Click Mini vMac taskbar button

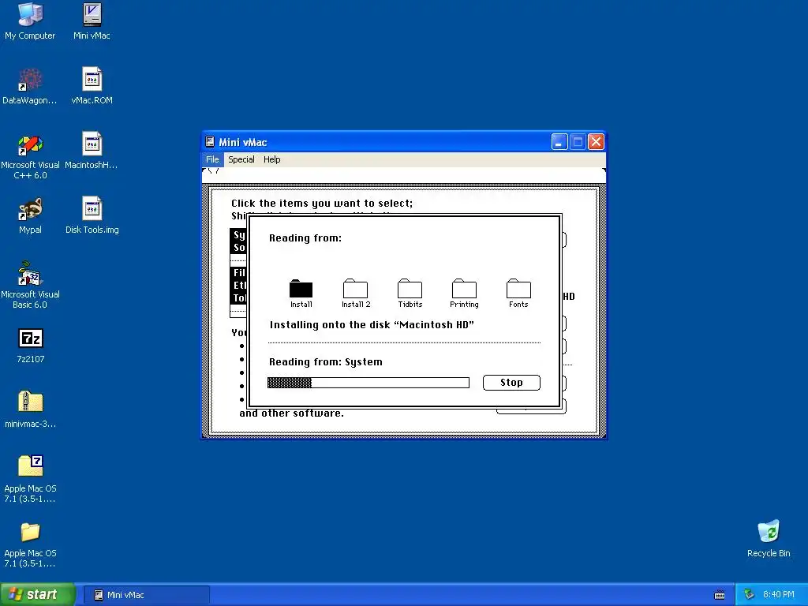coord(146,595)
